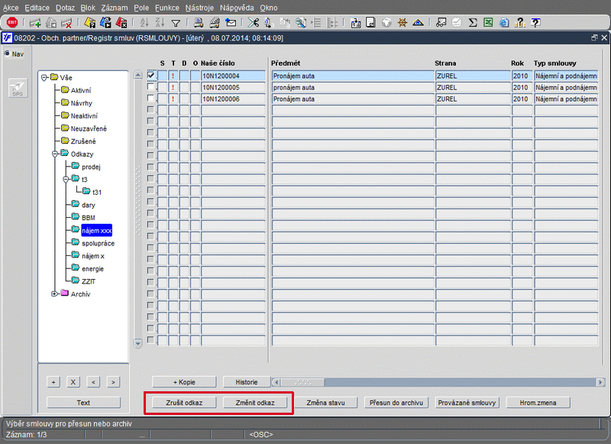Open the Akce menu
The width and height of the screenshot is (611, 444).
tap(11, 8)
